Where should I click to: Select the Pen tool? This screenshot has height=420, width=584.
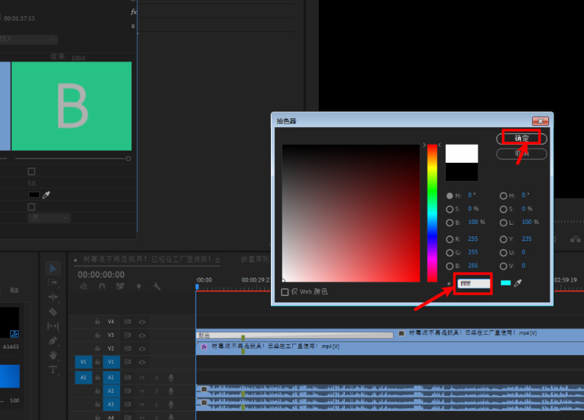pyautogui.click(x=53, y=340)
